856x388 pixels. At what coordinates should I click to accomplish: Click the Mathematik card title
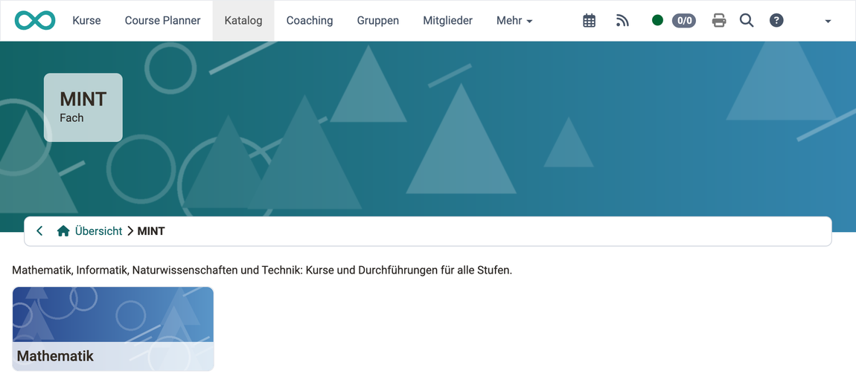pyautogui.click(x=55, y=356)
